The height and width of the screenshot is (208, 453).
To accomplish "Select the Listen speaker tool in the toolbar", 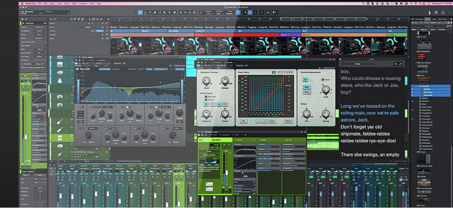I will pos(174,12).
